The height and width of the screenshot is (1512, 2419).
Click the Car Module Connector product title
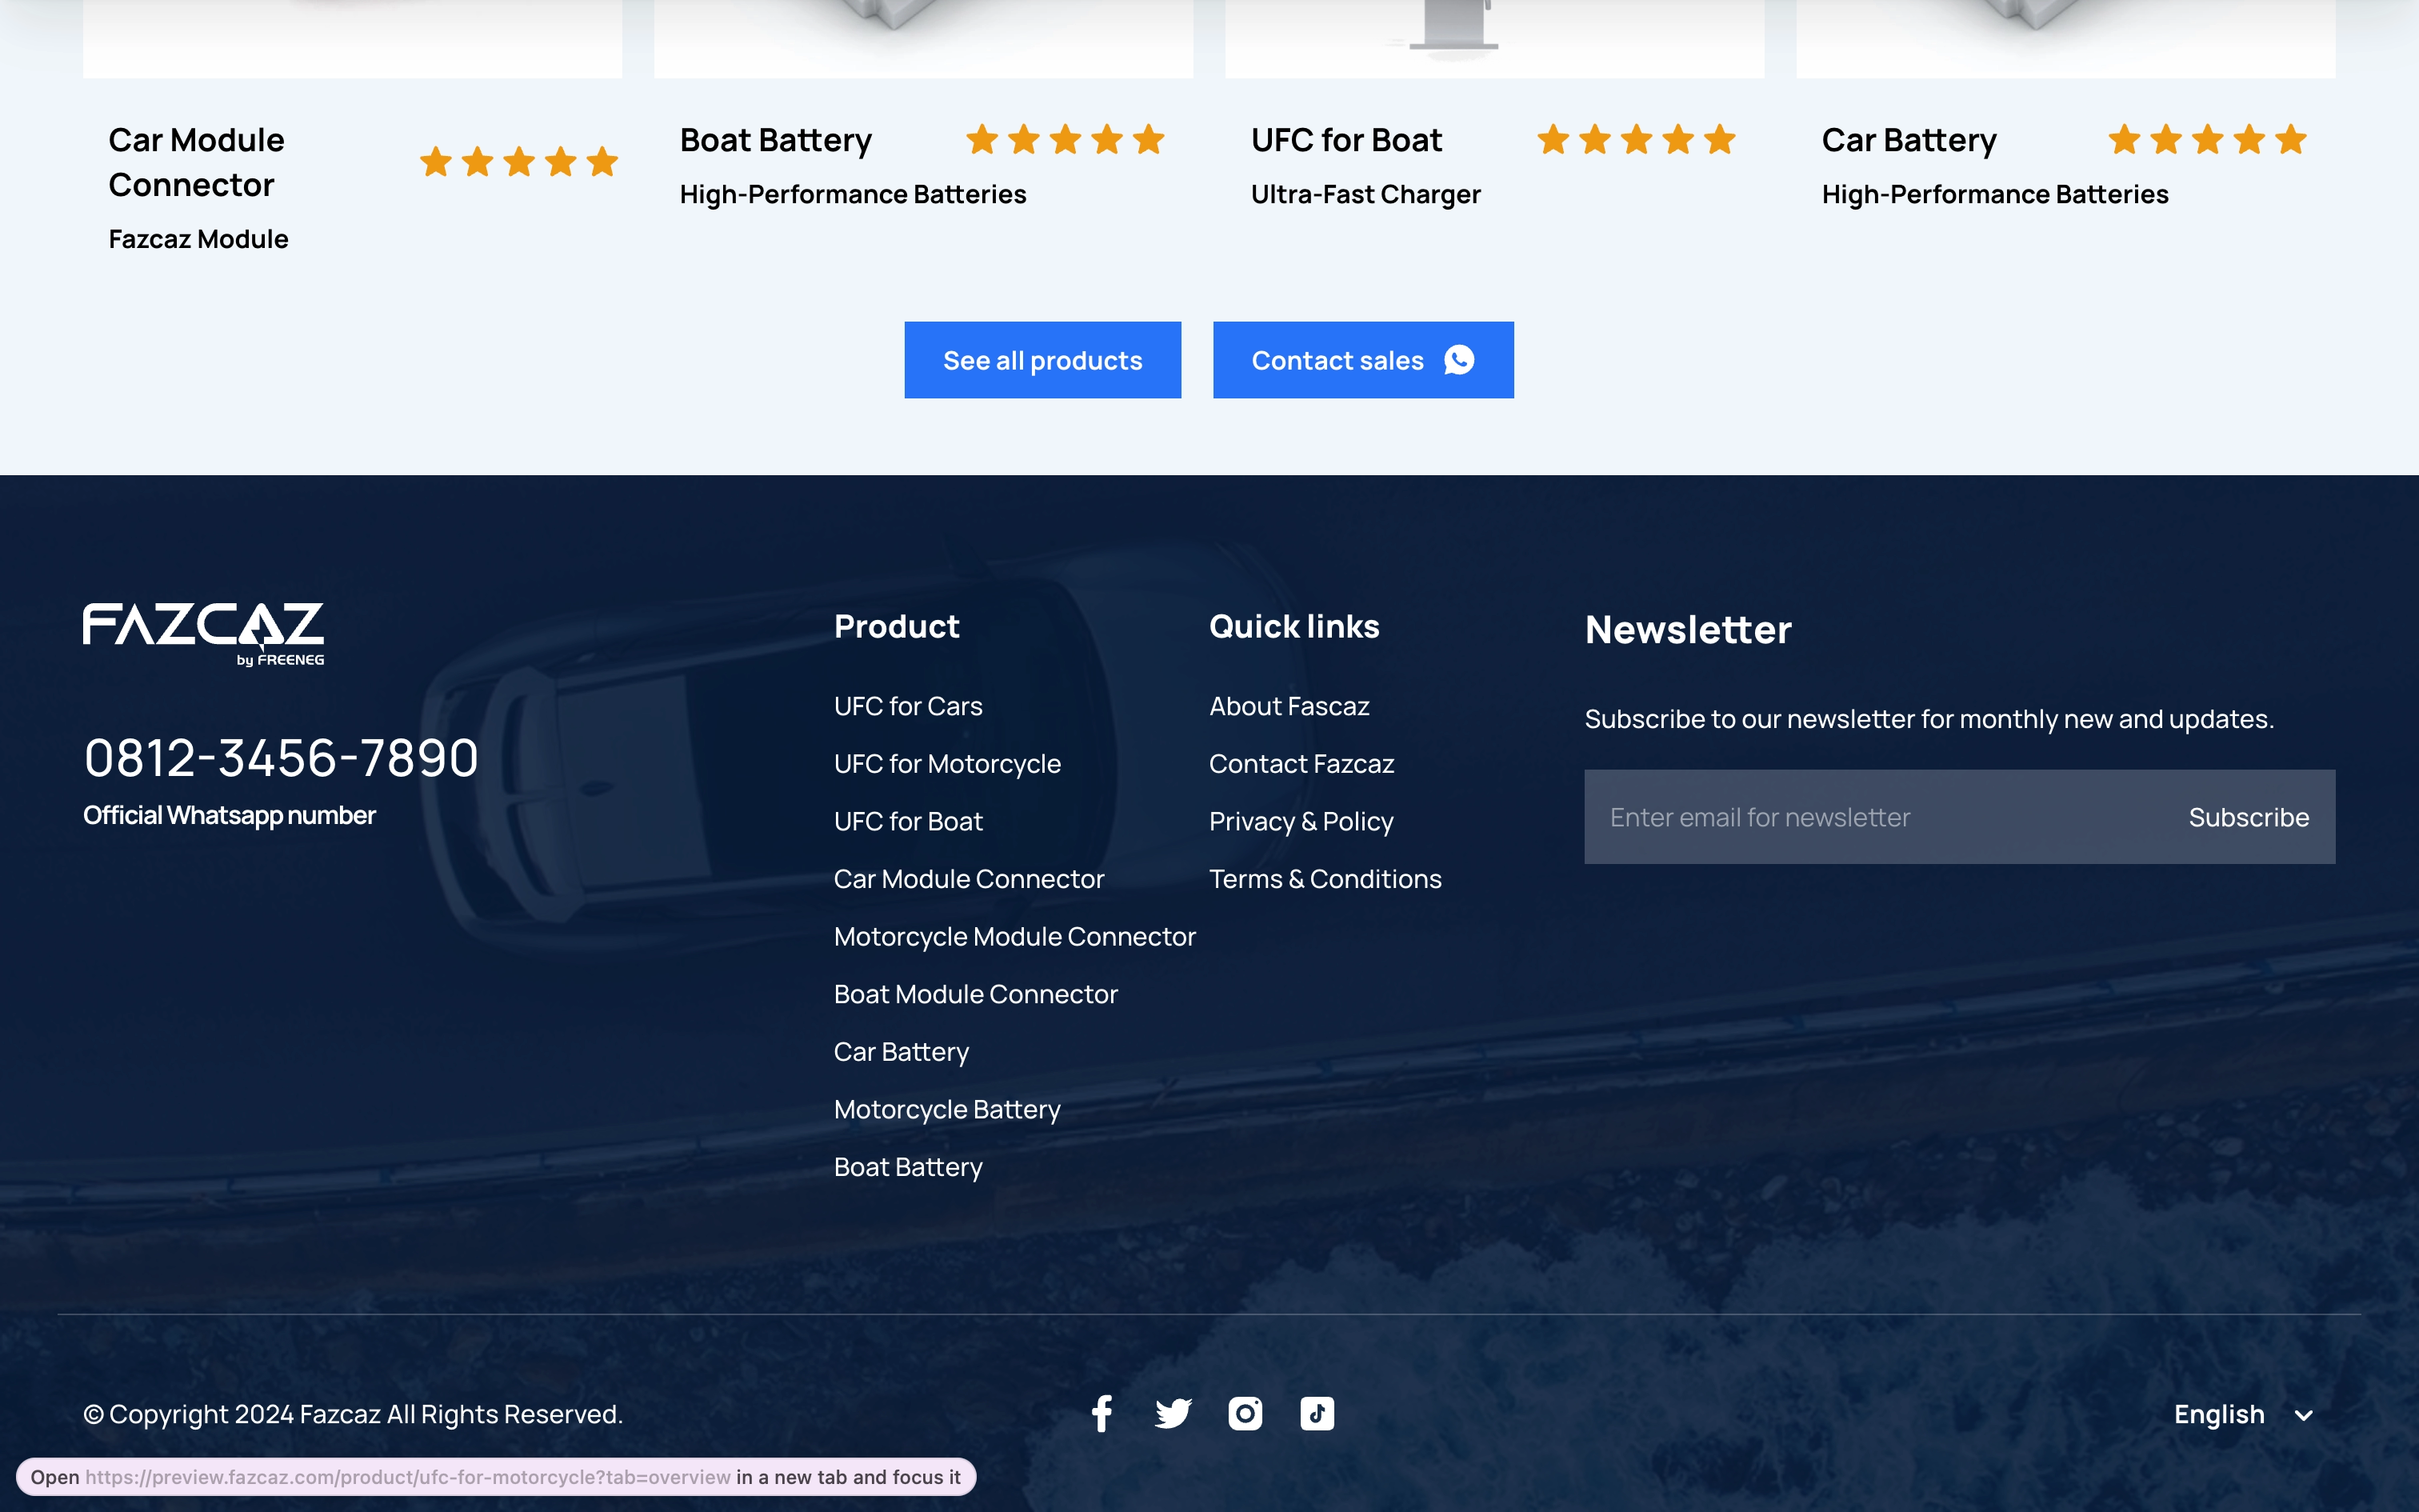(x=196, y=162)
